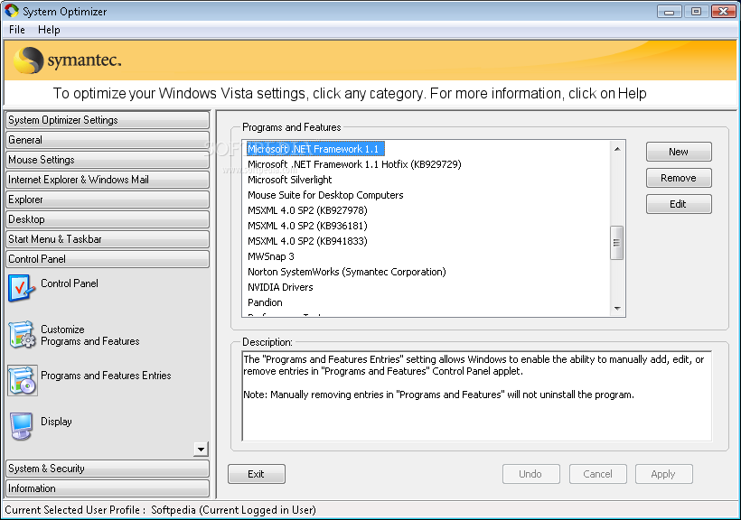Expand the System & Security category

[x=108, y=469]
